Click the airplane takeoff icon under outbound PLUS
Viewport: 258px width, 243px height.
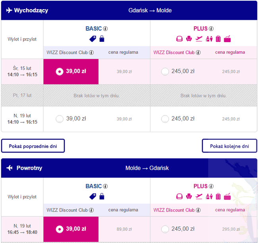tap(199, 39)
